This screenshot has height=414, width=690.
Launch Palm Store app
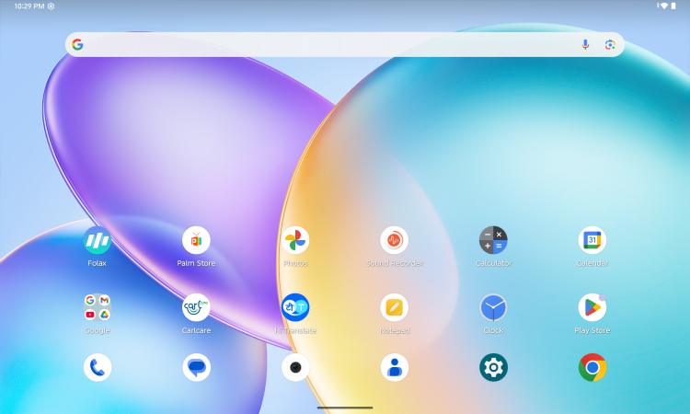click(196, 240)
